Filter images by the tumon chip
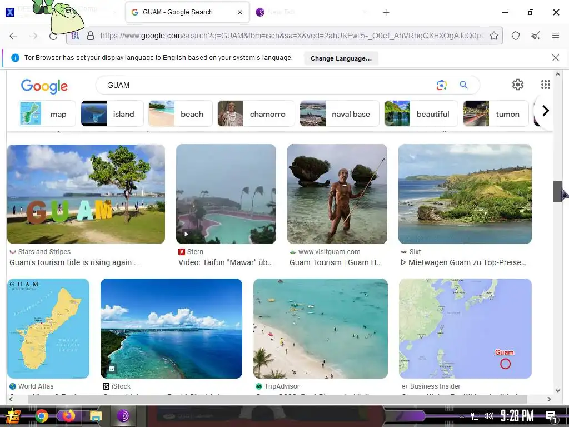Viewport: 569px width, 427px height. pyautogui.click(x=496, y=113)
